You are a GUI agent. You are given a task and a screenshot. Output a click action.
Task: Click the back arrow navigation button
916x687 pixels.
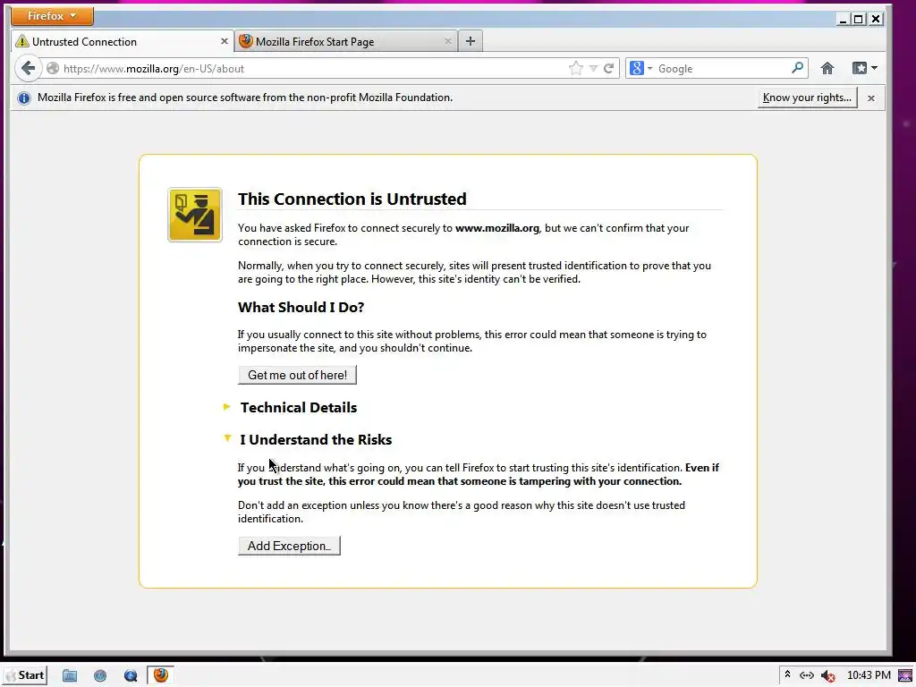pyautogui.click(x=28, y=68)
